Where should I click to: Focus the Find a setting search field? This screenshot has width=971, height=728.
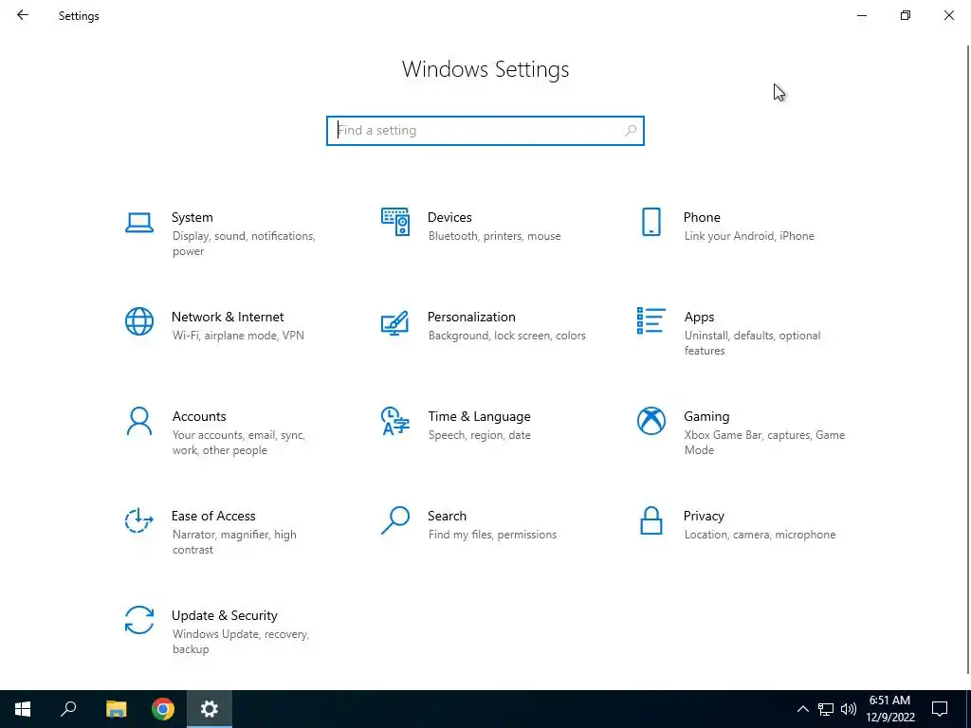(x=485, y=131)
